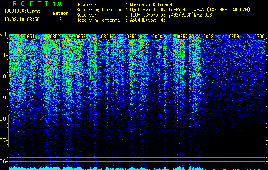Click the 0.7 frequency axis label
Viewport: 268px width, 170px height.
click(x=4, y=140)
